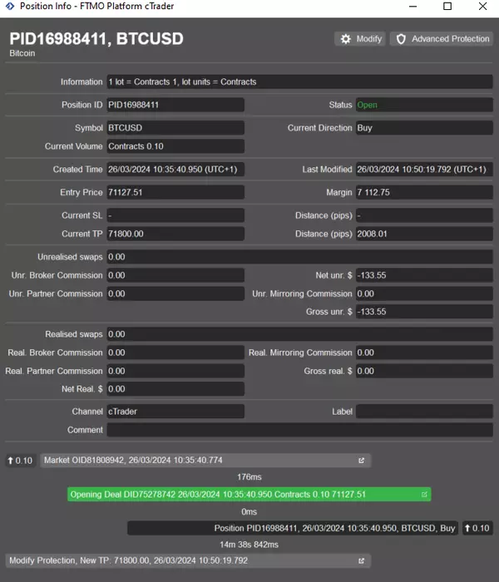Click the Net unr. $ field -133.55
499x582 pixels.
(x=424, y=275)
